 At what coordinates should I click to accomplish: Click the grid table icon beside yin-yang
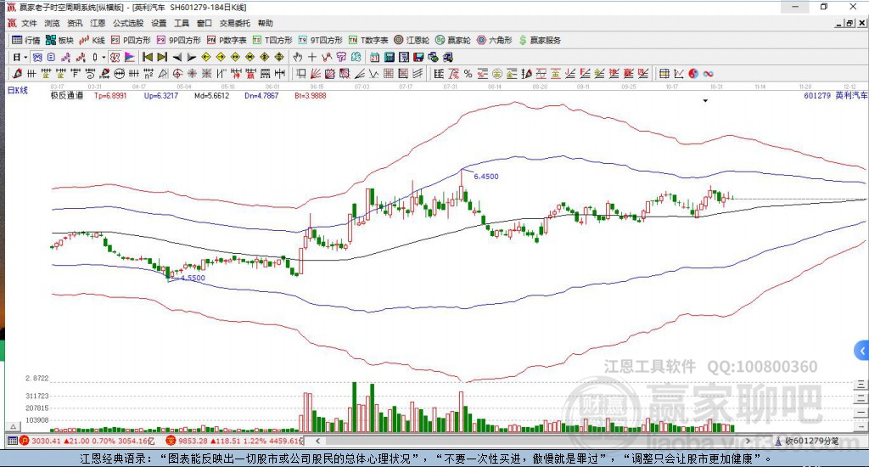click(664, 73)
